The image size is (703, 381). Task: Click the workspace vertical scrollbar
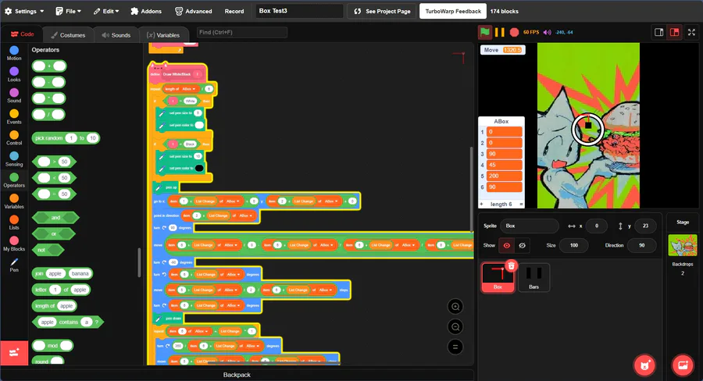click(x=471, y=188)
